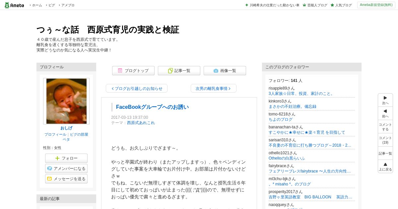The width and height of the screenshot is (398, 209).
Task: Click the 次へ side navigation arrow
Action: point(385,100)
